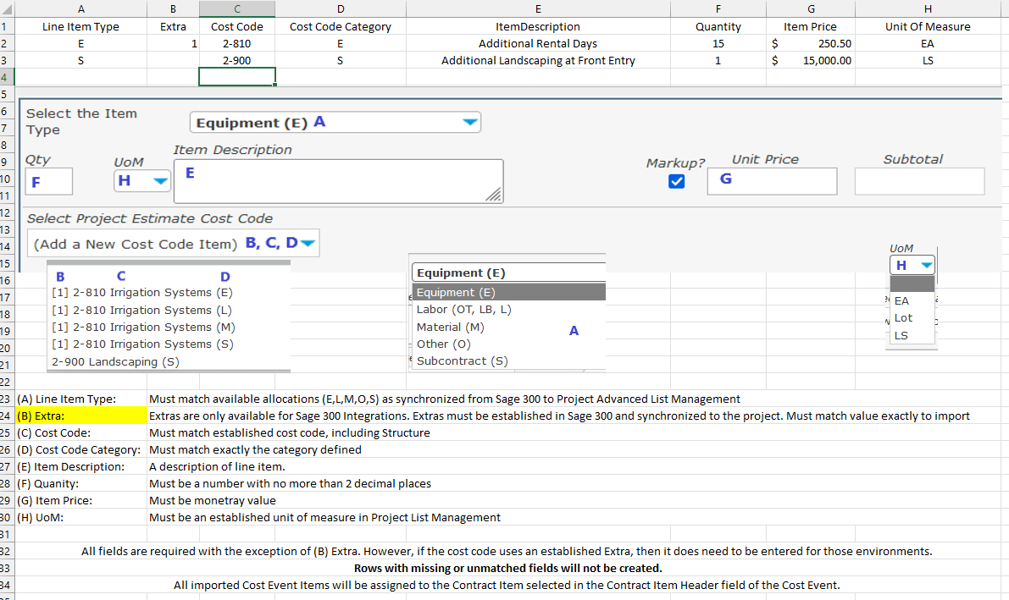Image resolution: width=1009 pixels, height=600 pixels.
Task: Click the (G) Item Price: label cell
Action: 81,500
